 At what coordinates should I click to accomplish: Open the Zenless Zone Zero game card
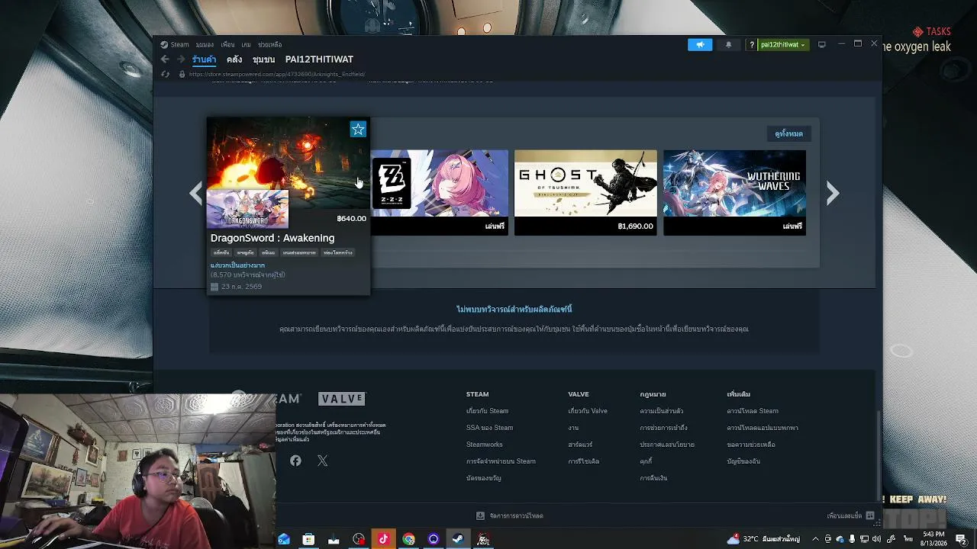tap(439, 192)
